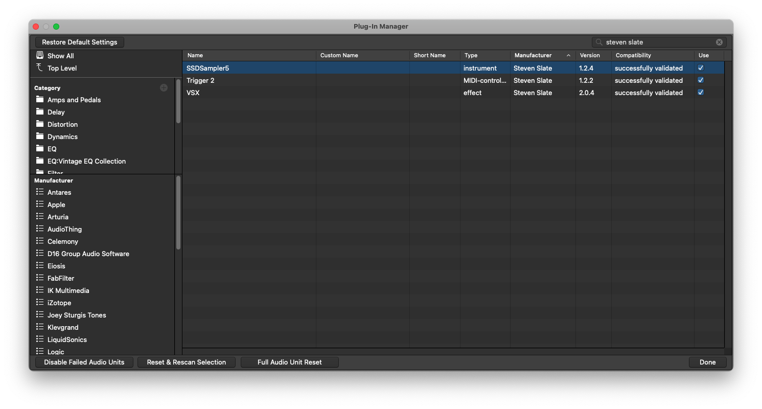Toggle Manufacturer column sort order
This screenshot has height=409, width=762.
click(543, 55)
